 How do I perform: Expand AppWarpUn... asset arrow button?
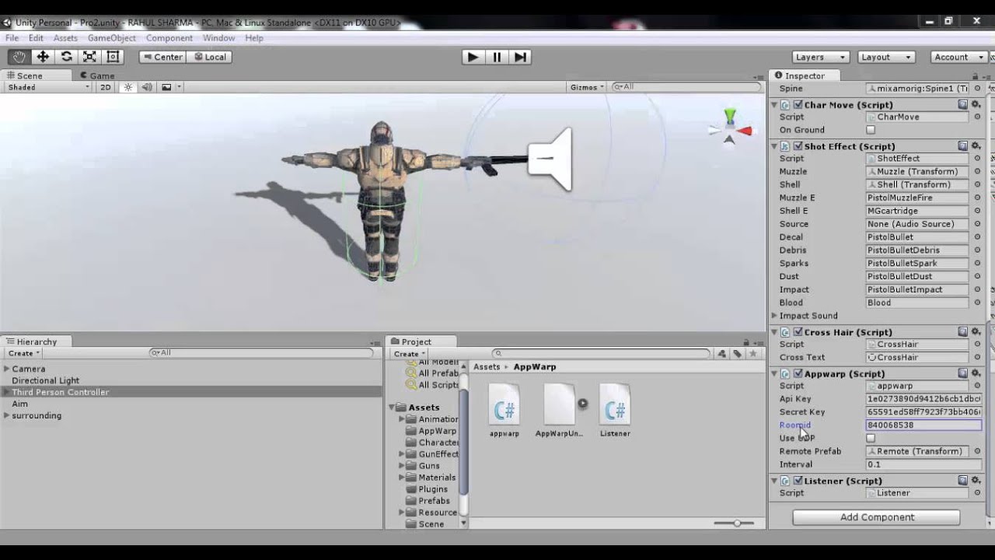(582, 404)
